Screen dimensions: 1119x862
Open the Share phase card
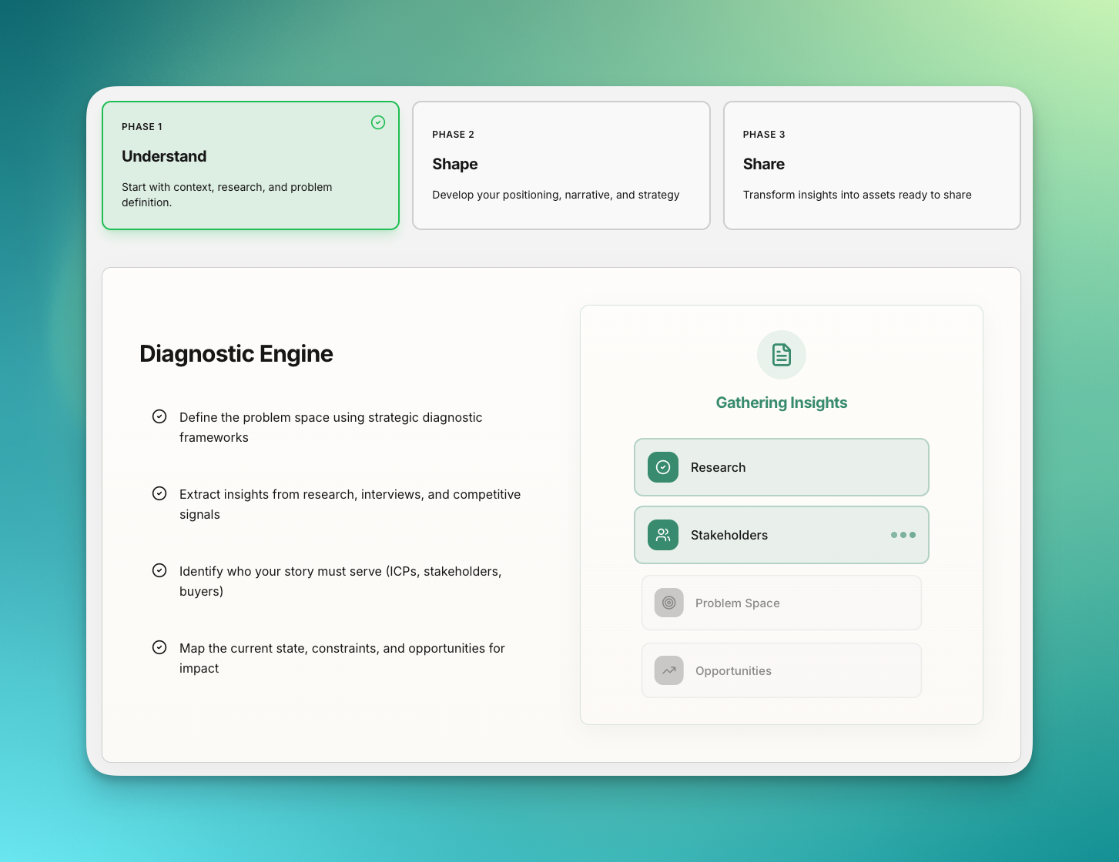coord(872,165)
